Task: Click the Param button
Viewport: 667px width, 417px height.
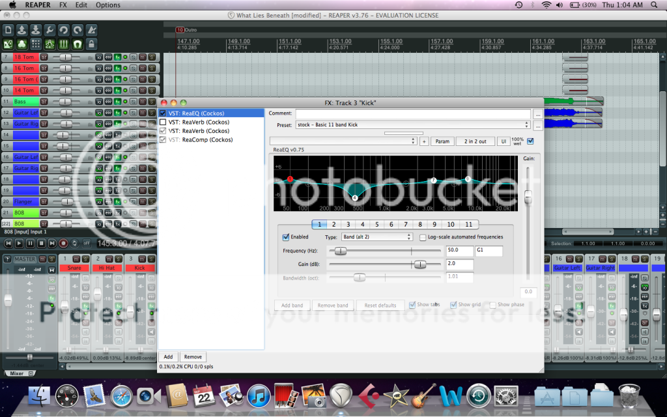Action: 442,141
